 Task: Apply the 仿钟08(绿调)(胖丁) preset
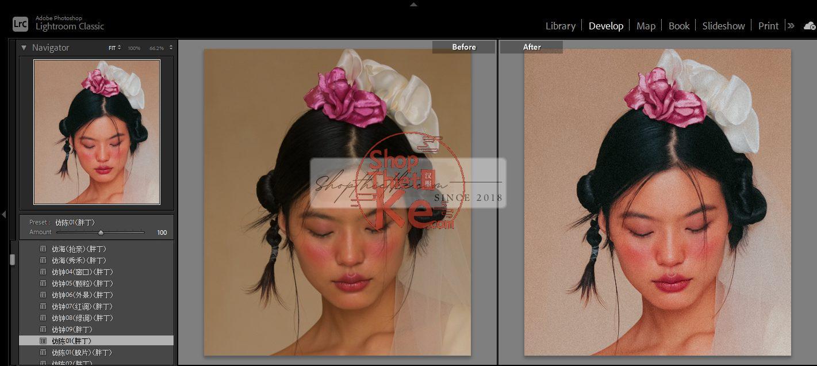[x=82, y=318]
